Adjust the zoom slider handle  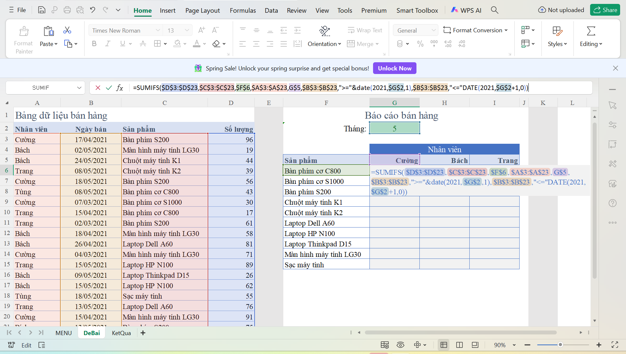pos(560,345)
